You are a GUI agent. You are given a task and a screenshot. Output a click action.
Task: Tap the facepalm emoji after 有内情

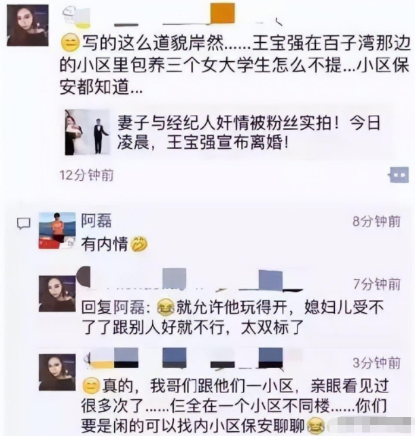point(139,244)
